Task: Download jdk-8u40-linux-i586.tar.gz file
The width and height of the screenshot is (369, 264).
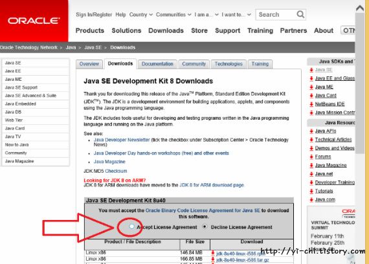Action: pos(243,259)
